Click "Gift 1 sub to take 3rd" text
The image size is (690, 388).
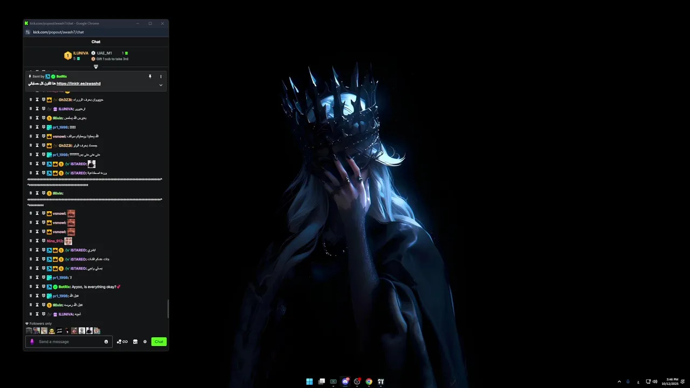click(112, 59)
